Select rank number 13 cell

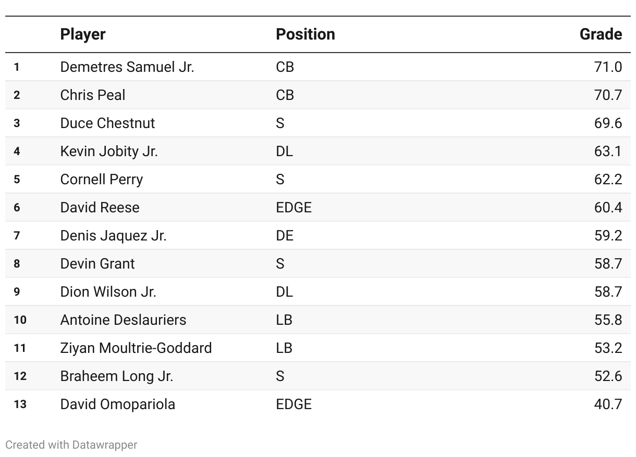(x=20, y=404)
